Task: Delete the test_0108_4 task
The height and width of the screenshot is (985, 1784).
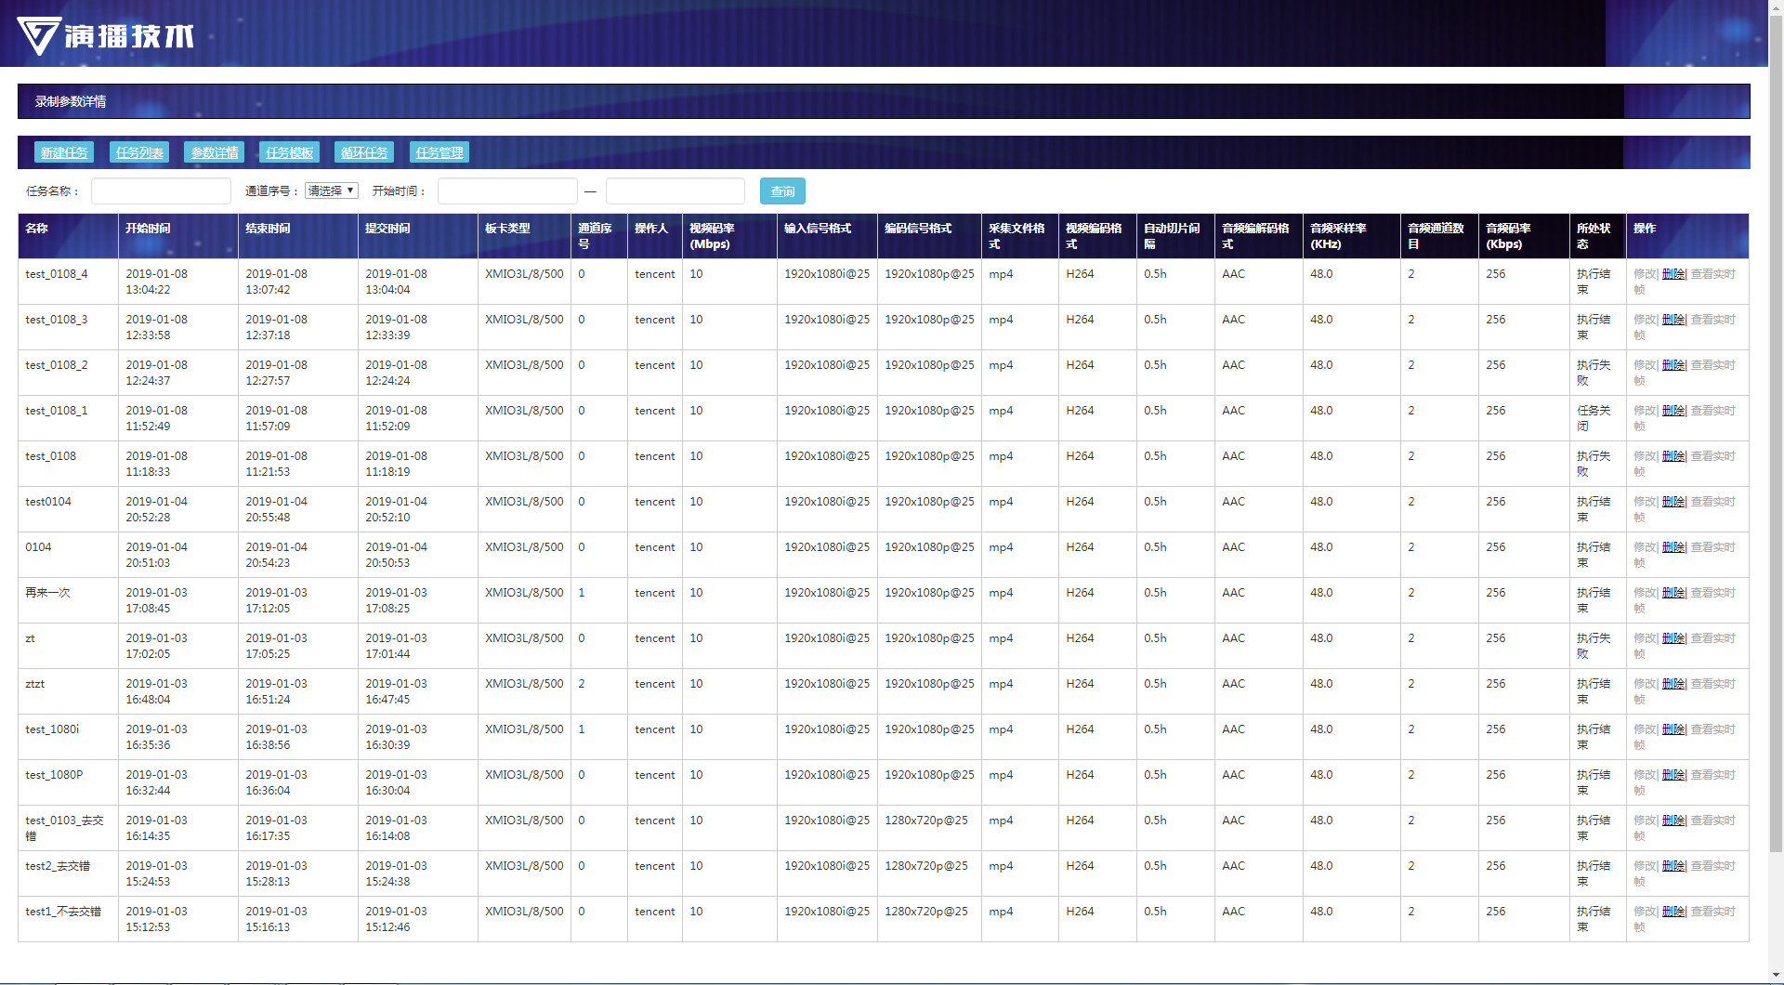Action: (x=1672, y=274)
